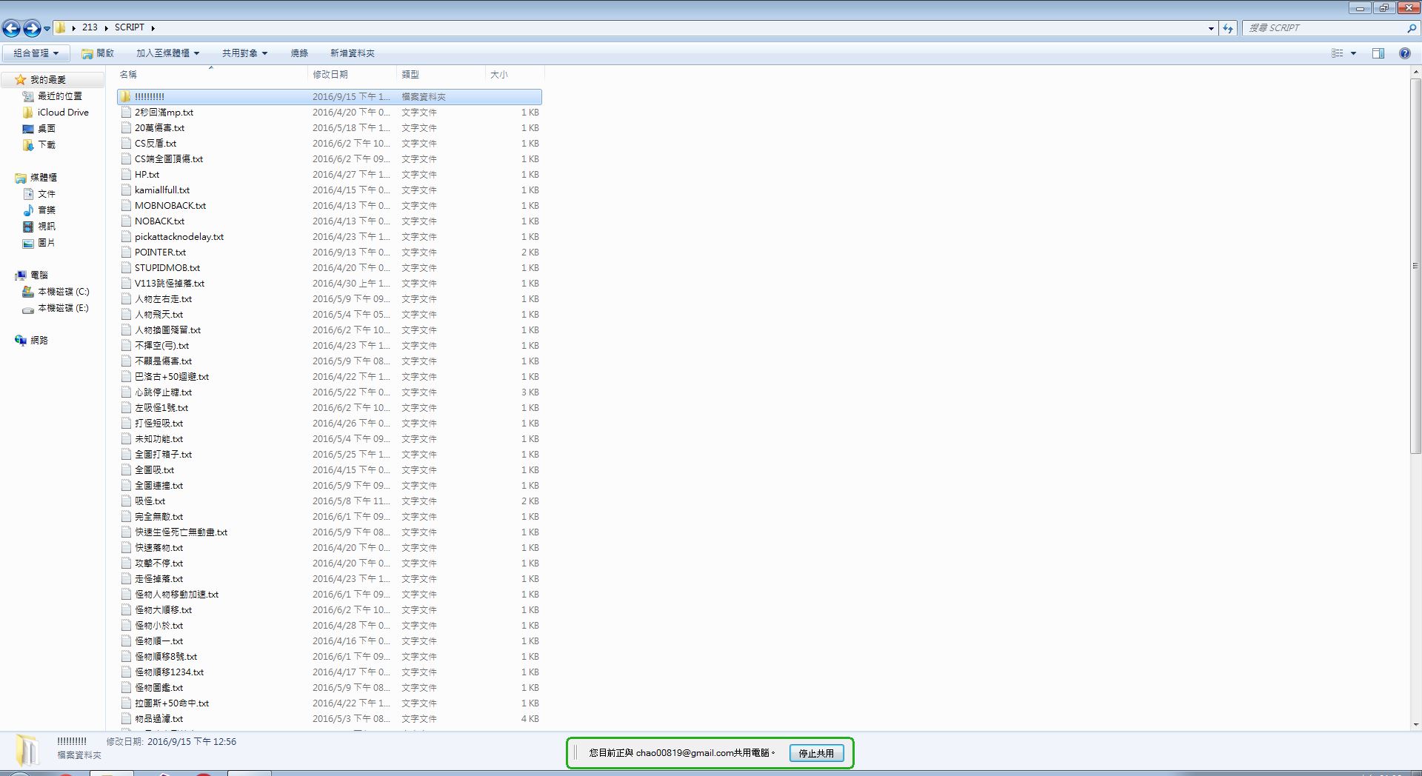Select file icon of 2秒回滿mp.txt

coord(126,113)
